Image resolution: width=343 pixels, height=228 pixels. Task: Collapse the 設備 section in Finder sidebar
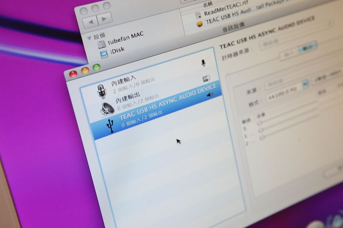click(89, 38)
